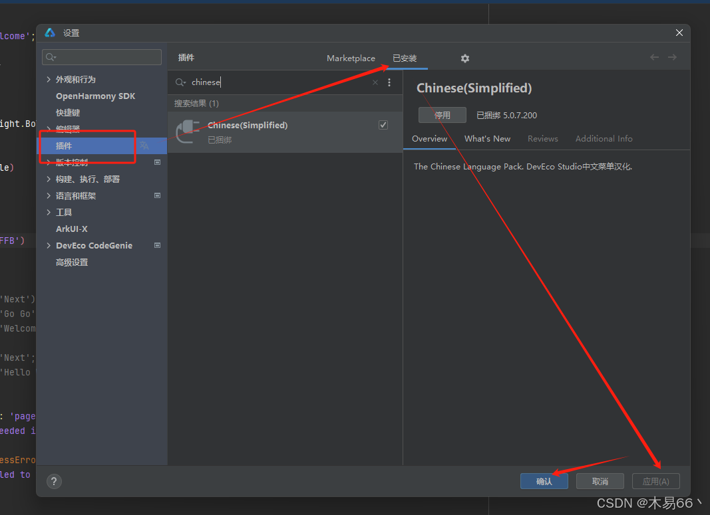Viewport: 710px width, 515px height.
Task: Confirm with the 确认 button
Action: click(x=544, y=481)
